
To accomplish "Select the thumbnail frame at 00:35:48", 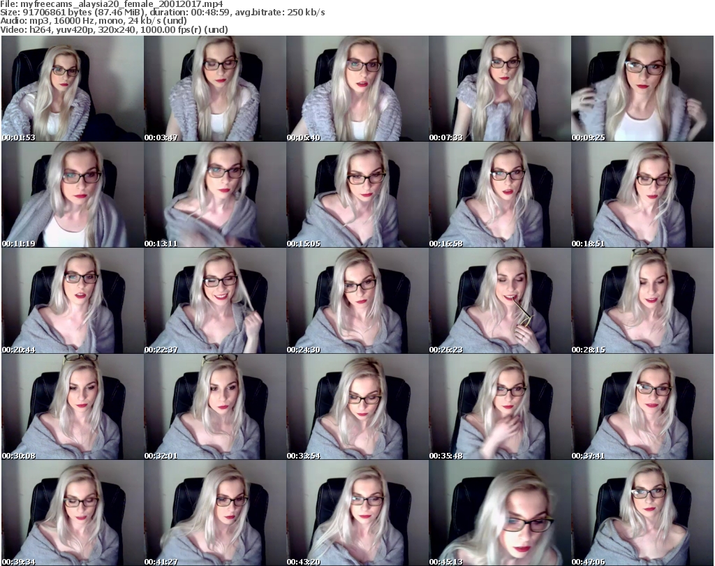I will (x=499, y=407).
